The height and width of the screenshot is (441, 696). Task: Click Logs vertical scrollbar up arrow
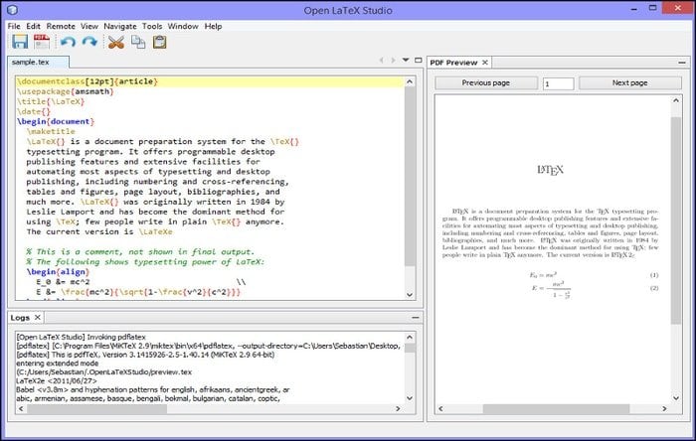(x=410, y=338)
